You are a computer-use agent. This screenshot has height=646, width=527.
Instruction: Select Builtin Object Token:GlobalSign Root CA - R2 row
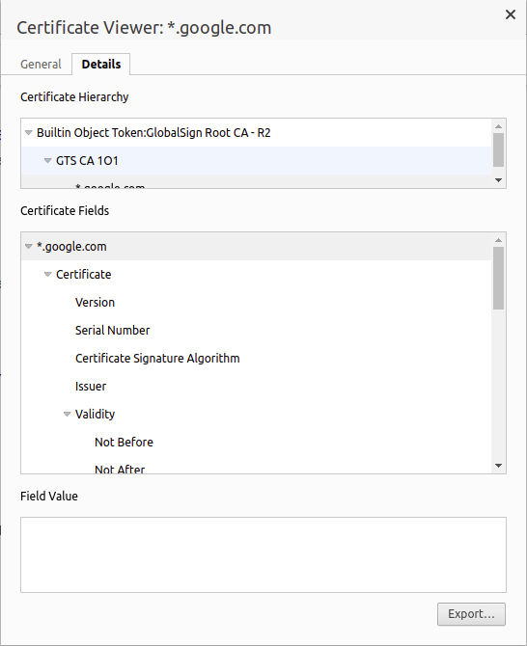(x=257, y=133)
